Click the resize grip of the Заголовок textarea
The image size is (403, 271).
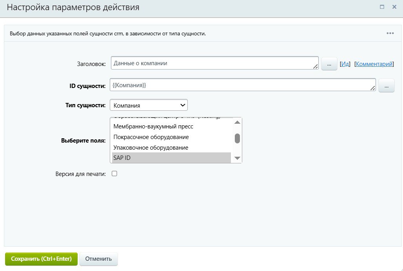316,66
